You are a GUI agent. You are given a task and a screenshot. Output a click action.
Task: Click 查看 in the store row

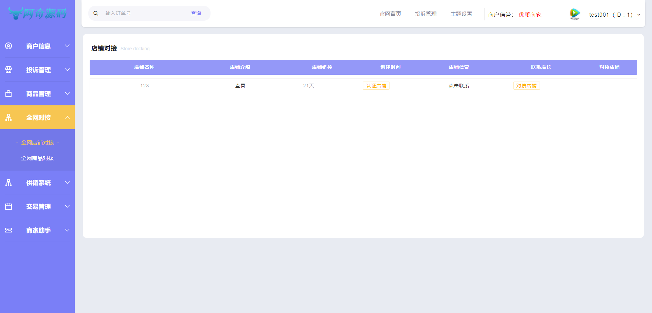tap(240, 86)
